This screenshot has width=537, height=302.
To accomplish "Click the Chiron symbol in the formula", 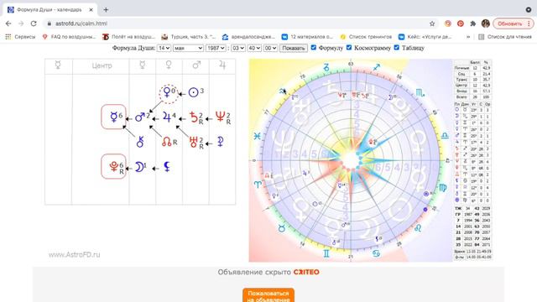I will [140, 142].
